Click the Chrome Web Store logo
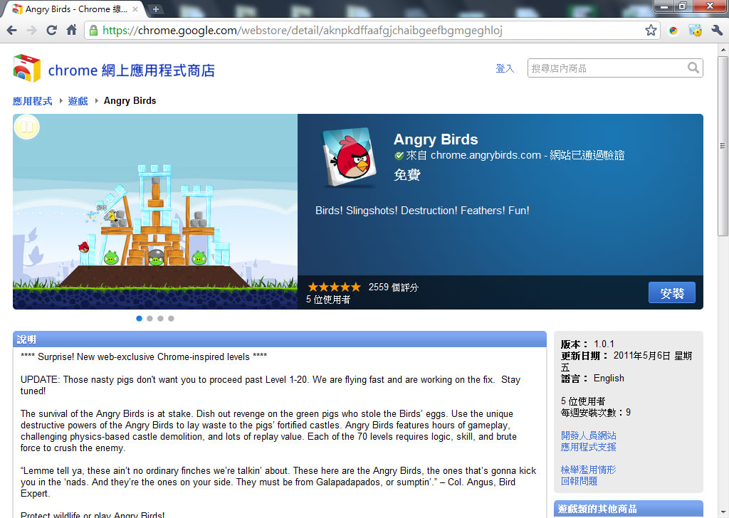Image resolution: width=729 pixels, height=518 pixels. tap(26, 68)
